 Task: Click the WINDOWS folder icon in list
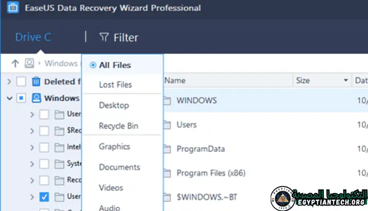(x=168, y=100)
